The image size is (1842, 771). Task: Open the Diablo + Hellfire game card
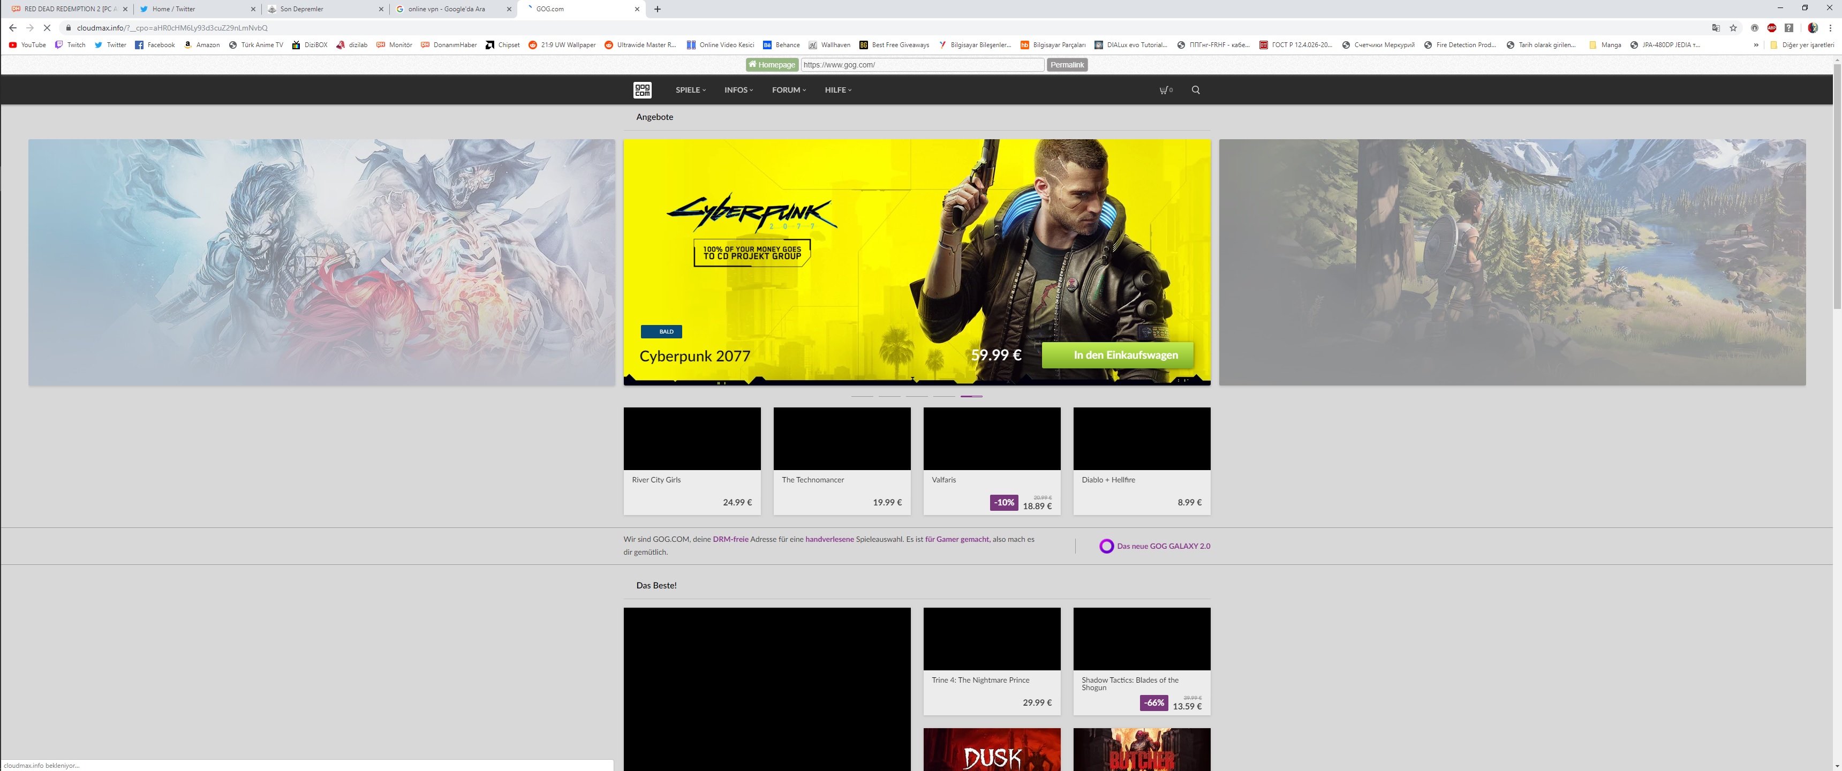tap(1141, 462)
